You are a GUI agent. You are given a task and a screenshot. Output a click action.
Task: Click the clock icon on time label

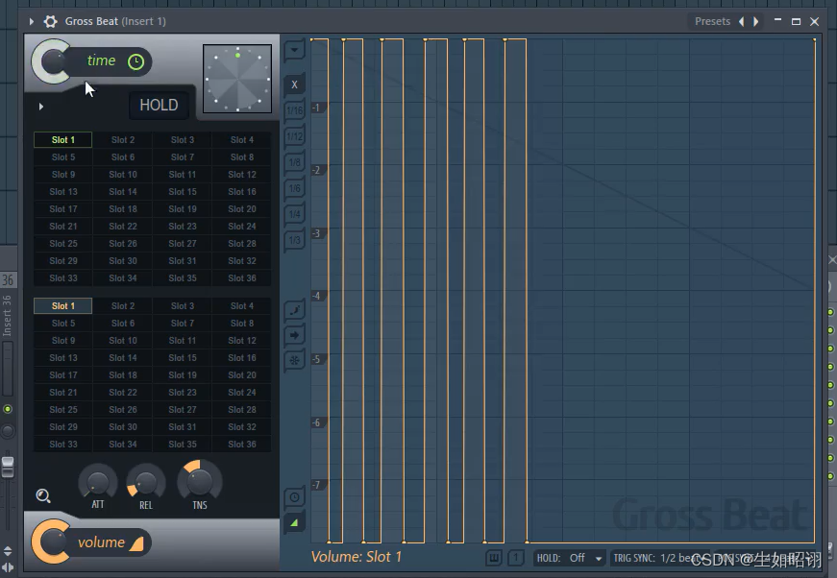click(x=136, y=61)
